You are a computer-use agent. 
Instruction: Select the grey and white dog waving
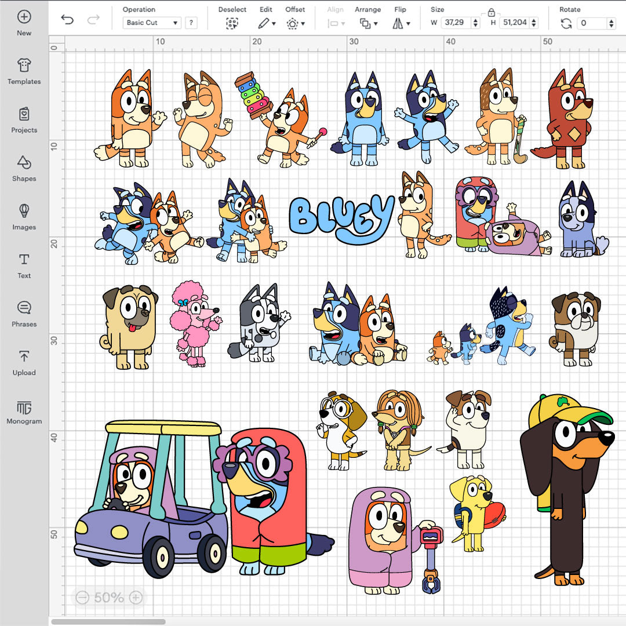point(259,323)
